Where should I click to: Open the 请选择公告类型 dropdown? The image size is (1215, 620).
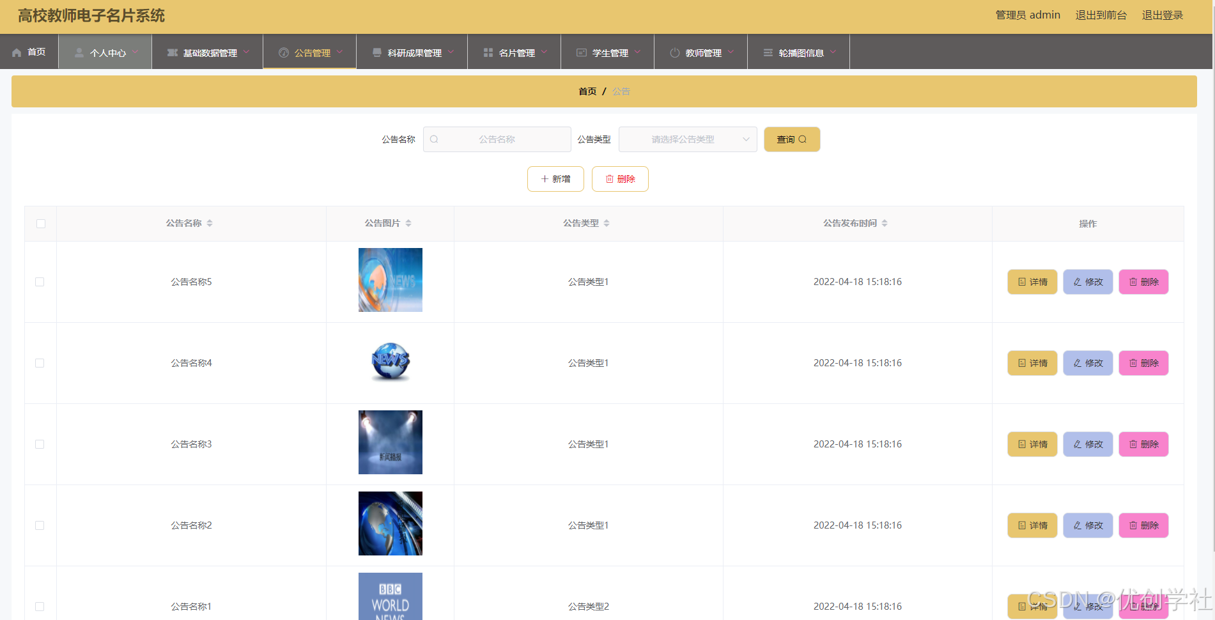pyautogui.click(x=688, y=139)
